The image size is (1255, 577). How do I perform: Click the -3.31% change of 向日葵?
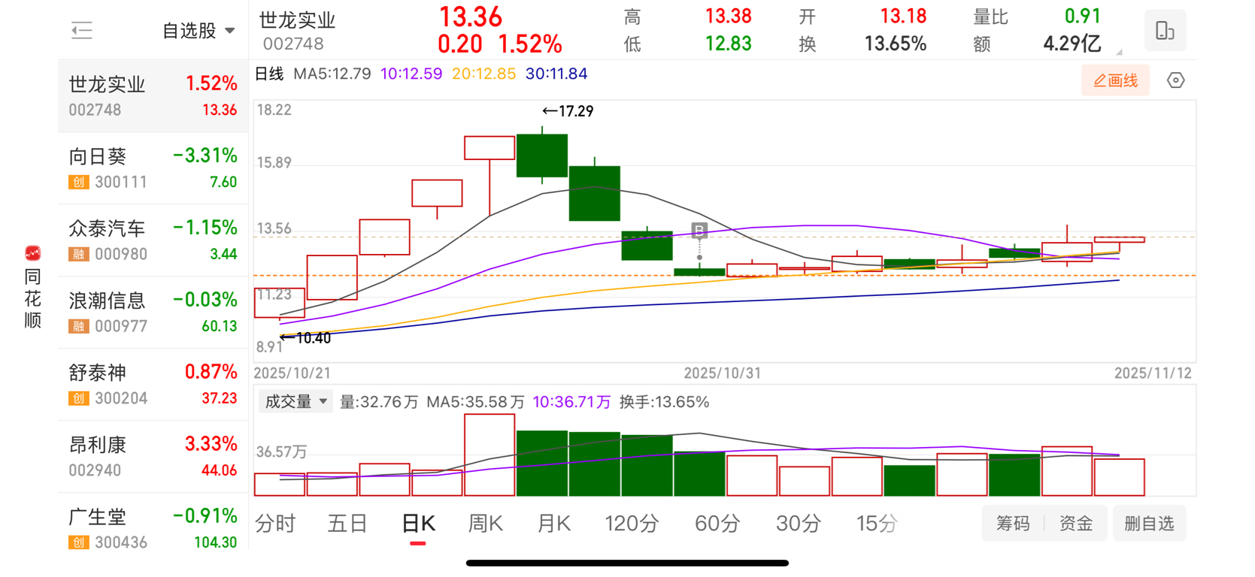coord(205,156)
